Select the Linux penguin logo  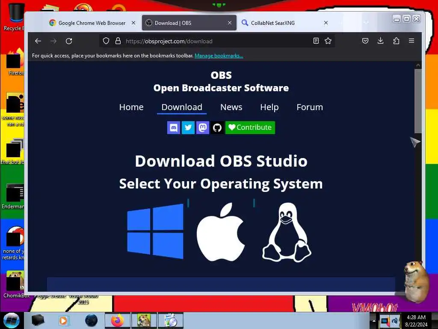pyautogui.click(x=287, y=232)
